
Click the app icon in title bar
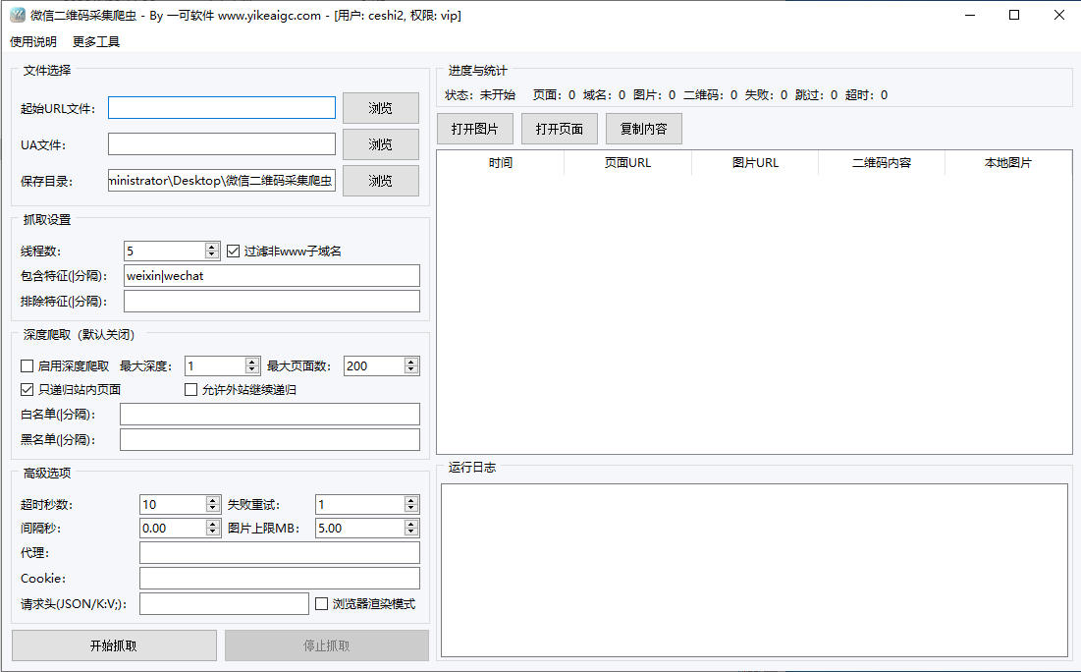(x=18, y=15)
